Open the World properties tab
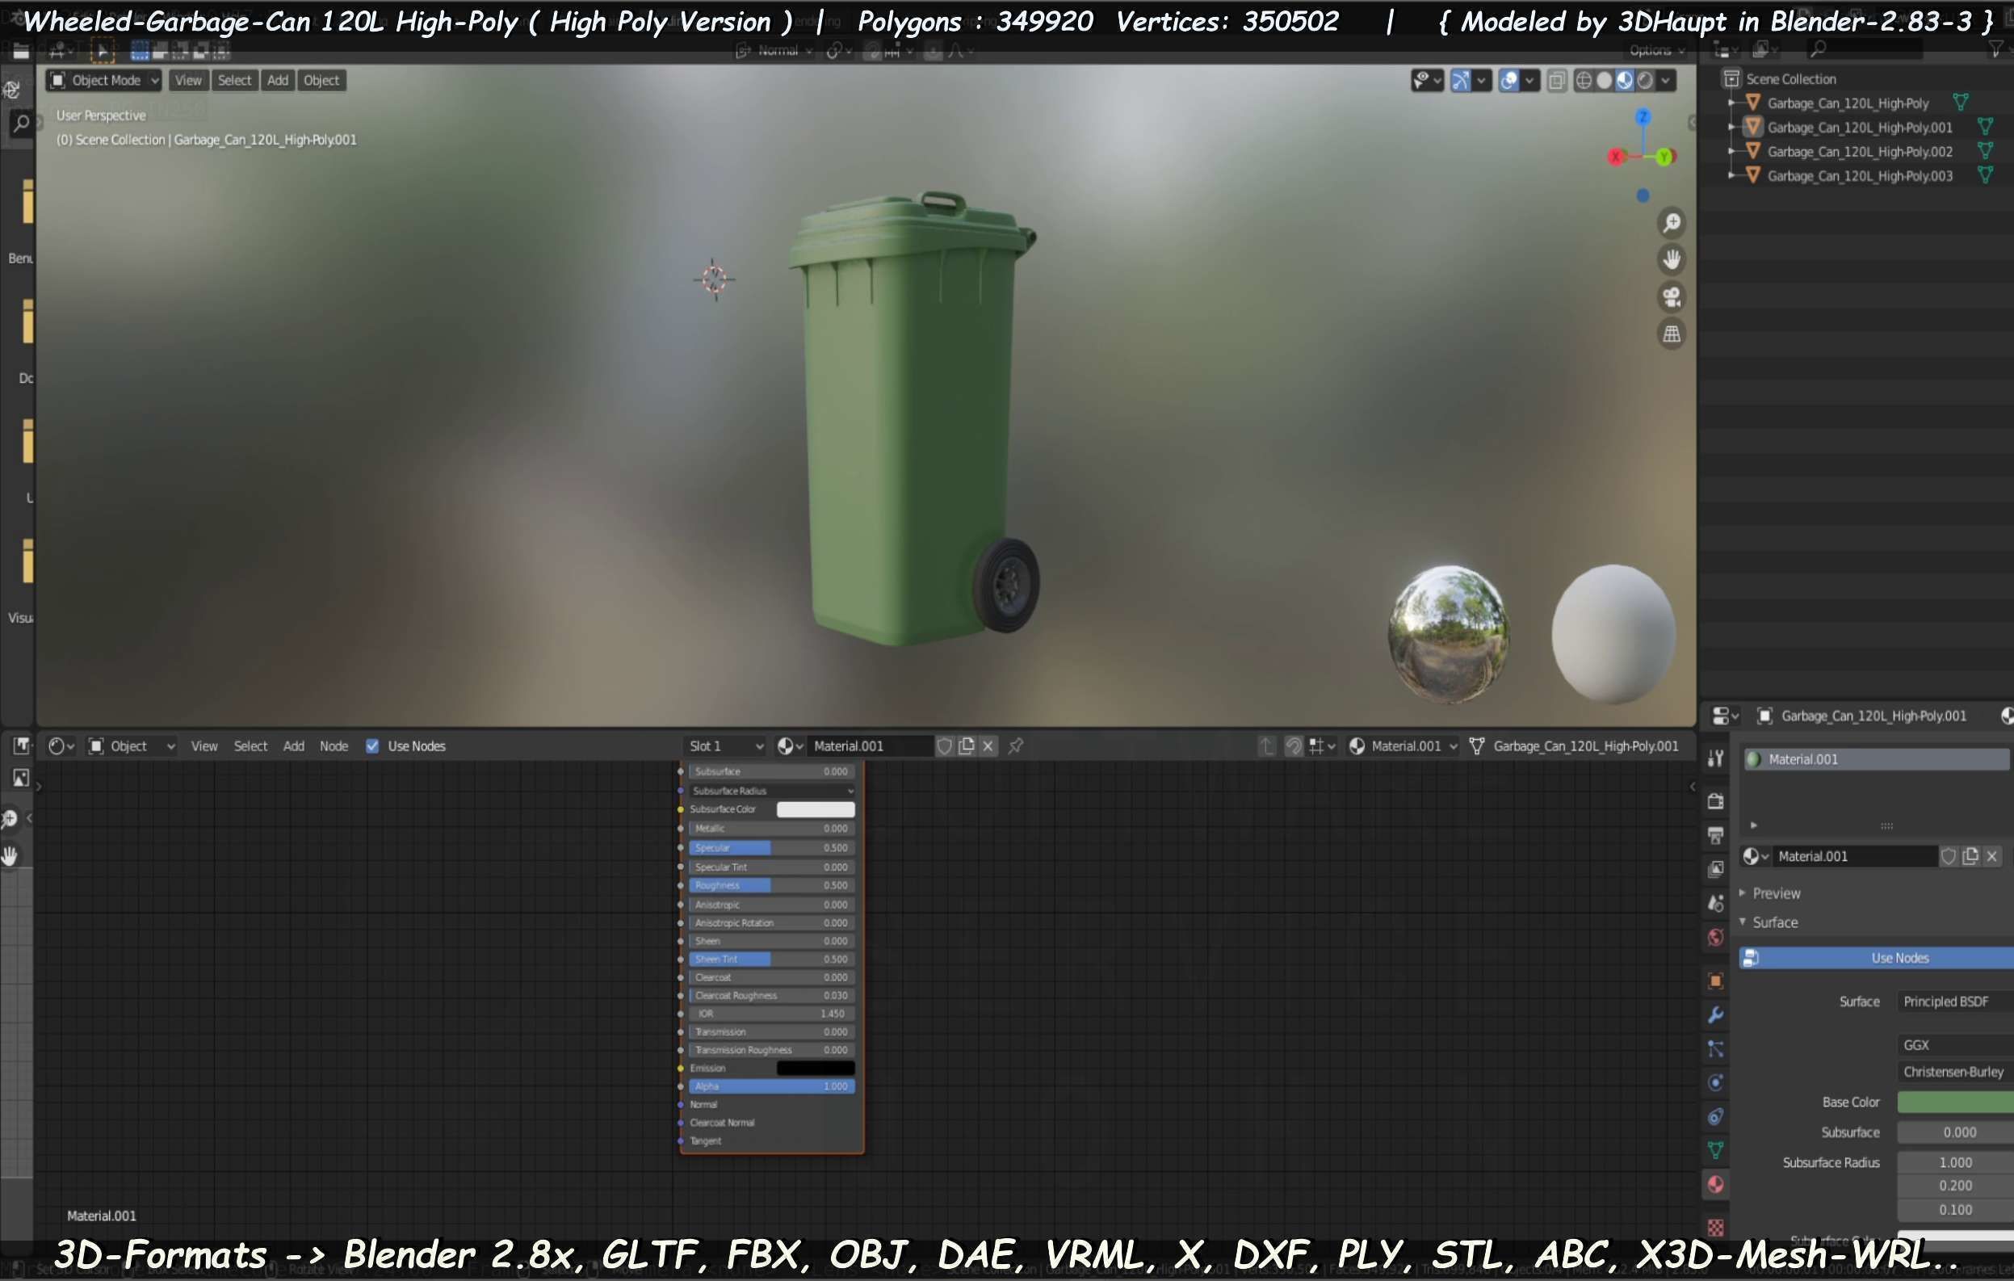 pos(1714,937)
